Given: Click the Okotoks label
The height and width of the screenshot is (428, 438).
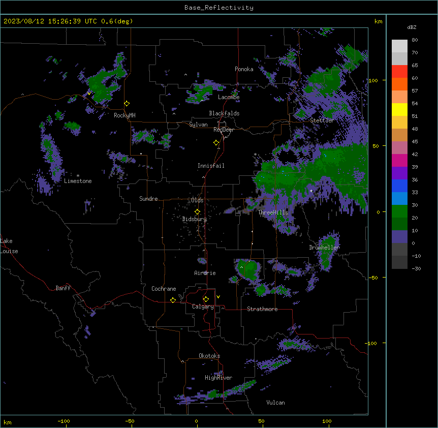Looking at the screenshot, I should 209,356.
